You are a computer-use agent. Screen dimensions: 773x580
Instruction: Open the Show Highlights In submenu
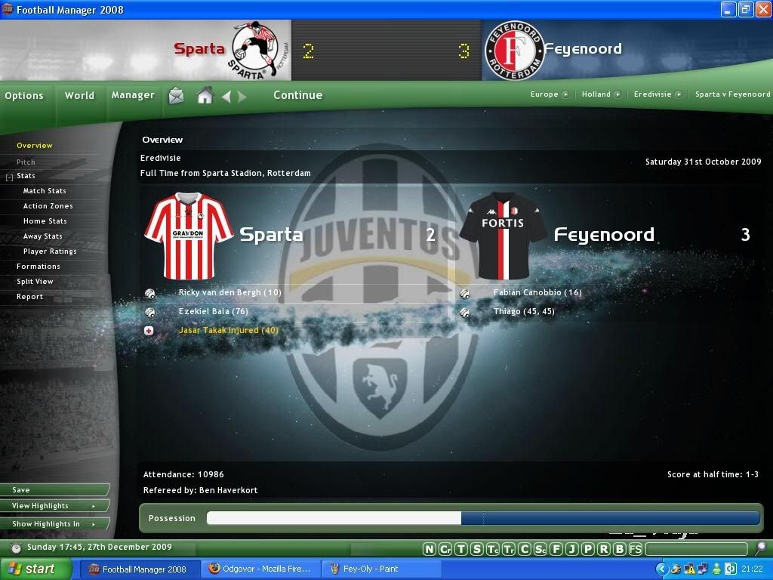[54, 524]
